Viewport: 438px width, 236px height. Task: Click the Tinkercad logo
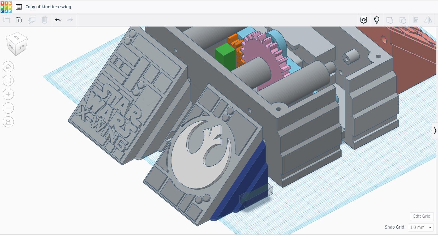(x=6, y=7)
